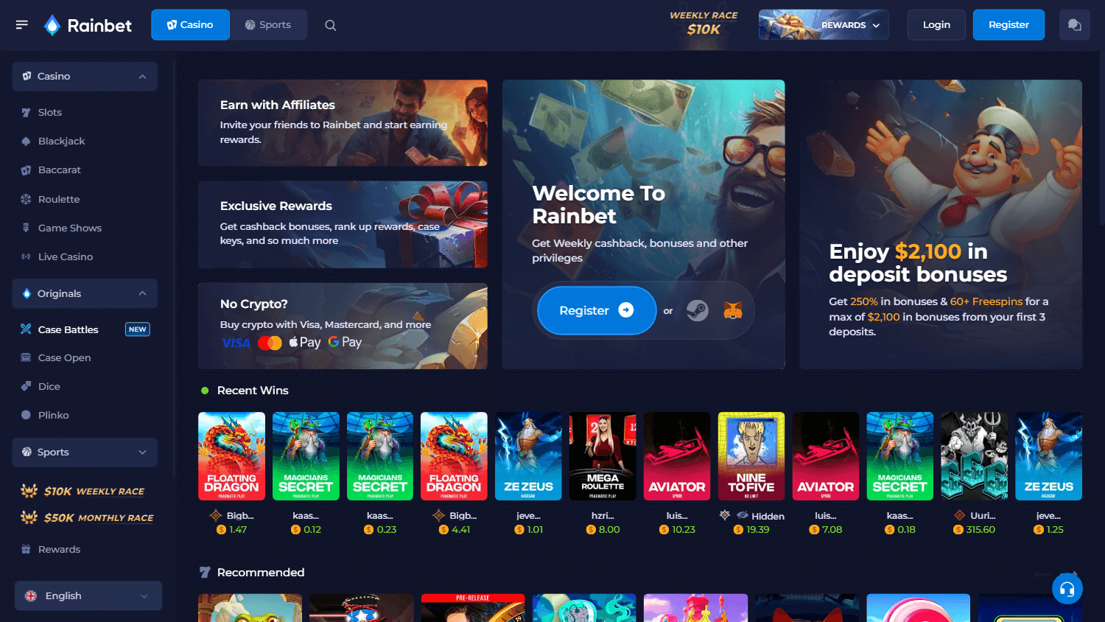Switch to the Casino tab
This screenshot has height=622, width=1105.
tap(190, 25)
